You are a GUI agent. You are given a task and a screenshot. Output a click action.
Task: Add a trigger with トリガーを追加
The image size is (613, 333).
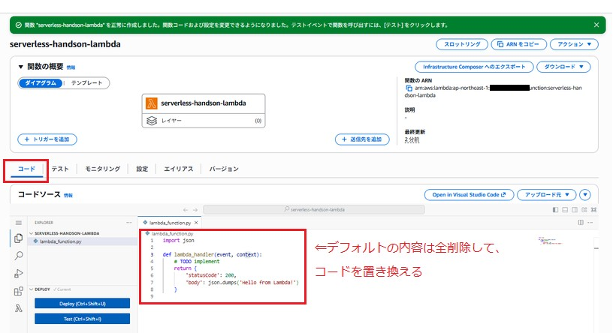[x=47, y=139]
